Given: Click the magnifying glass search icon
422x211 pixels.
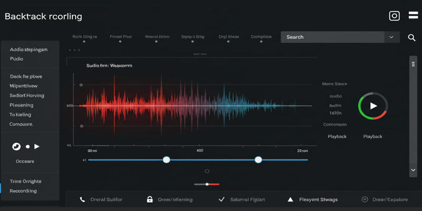Looking at the screenshot, I should pyautogui.click(x=411, y=37).
